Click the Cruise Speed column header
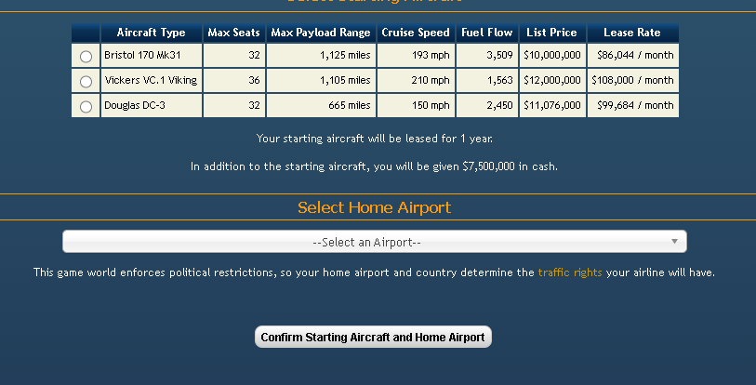Viewport: 756px width, 385px height. tap(416, 33)
